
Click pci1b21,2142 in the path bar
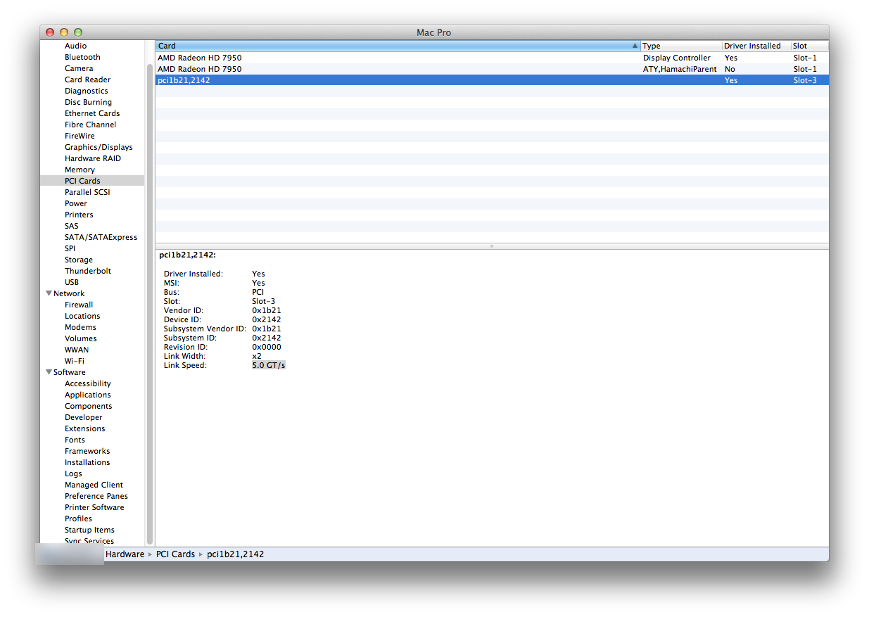click(236, 554)
